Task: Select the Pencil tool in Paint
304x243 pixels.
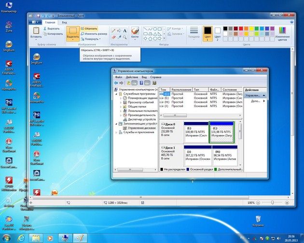Action: (113, 31)
